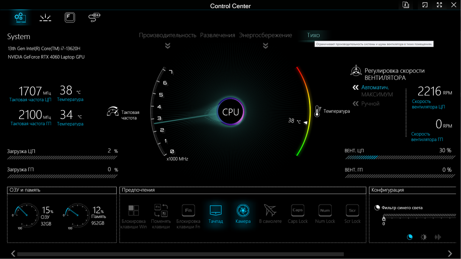This screenshot has height=259, width=461.
Task: Open the System monitoring tab icon
Action: (20, 17)
